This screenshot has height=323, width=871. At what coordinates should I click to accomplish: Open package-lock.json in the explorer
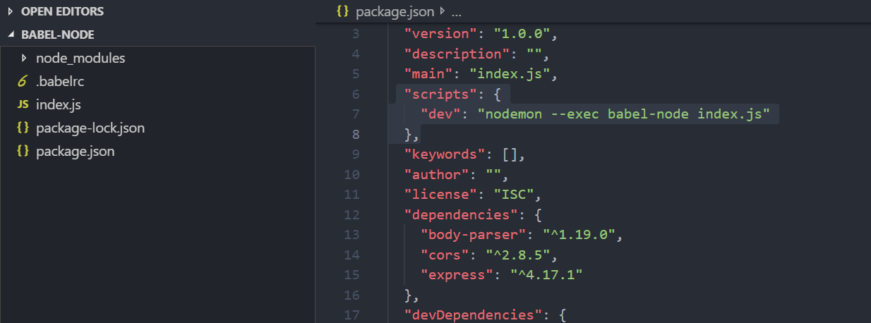click(x=90, y=128)
